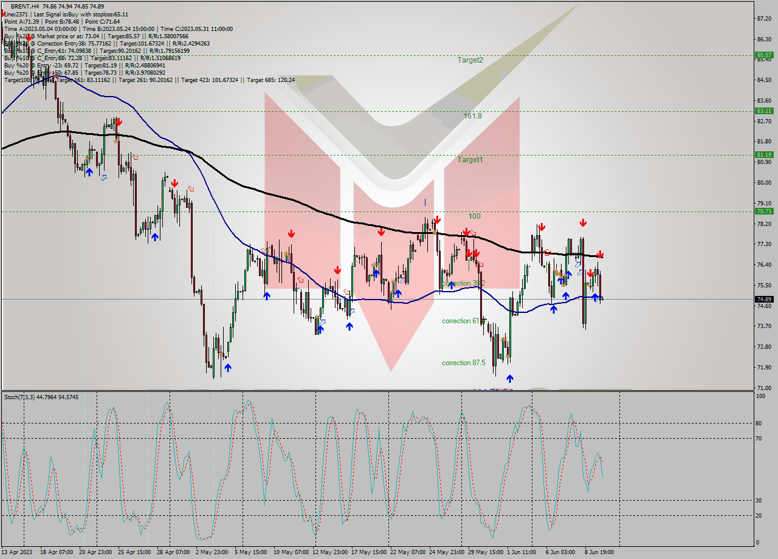Click the stochastic scale value 20
Image resolution: width=778 pixels, height=559 pixels.
tap(759, 516)
